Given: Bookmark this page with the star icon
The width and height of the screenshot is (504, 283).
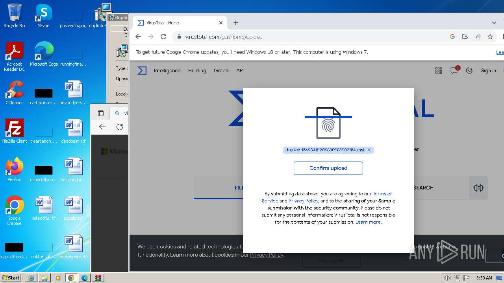Looking at the screenshot, I should pos(490,37).
